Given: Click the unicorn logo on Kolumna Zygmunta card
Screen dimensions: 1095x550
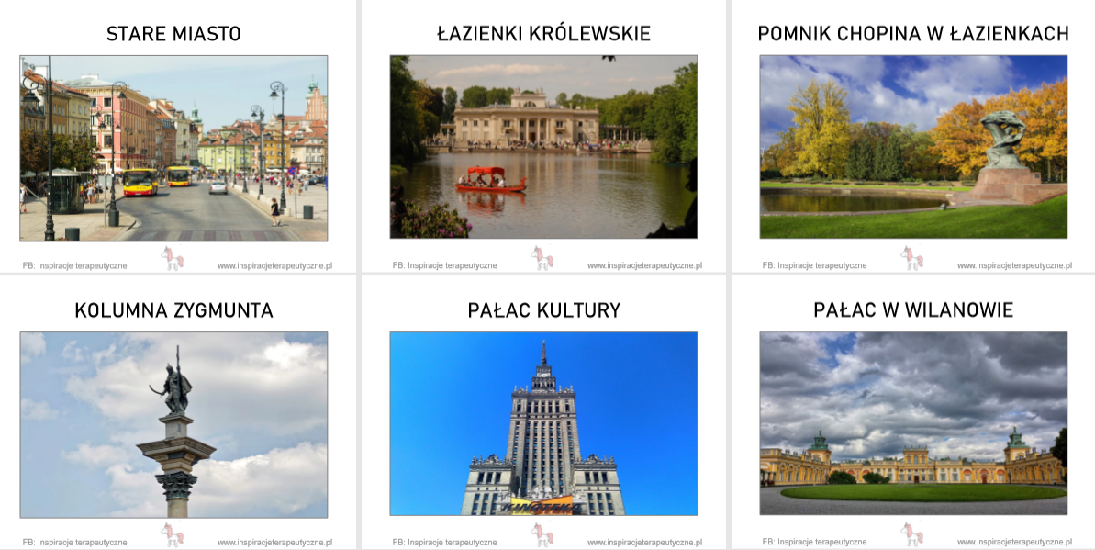Looking at the screenshot, I should pyautogui.click(x=172, y=535).
